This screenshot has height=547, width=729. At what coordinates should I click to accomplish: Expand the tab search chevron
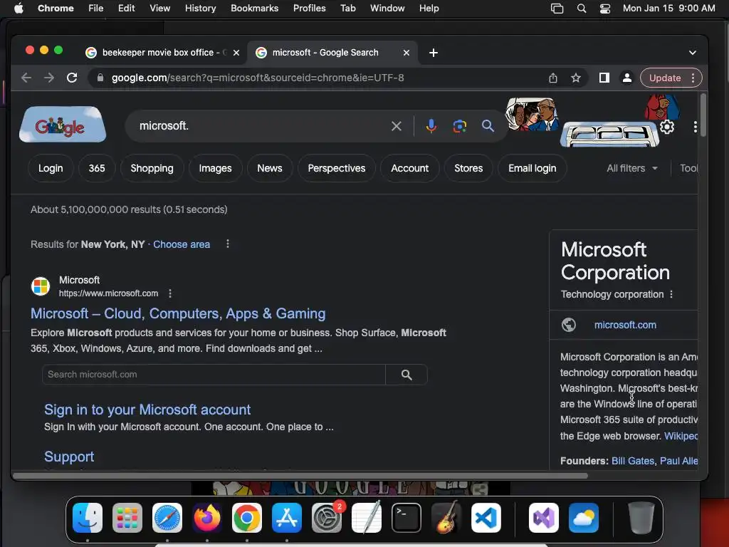pyautogui.click(x=692, y=53)
